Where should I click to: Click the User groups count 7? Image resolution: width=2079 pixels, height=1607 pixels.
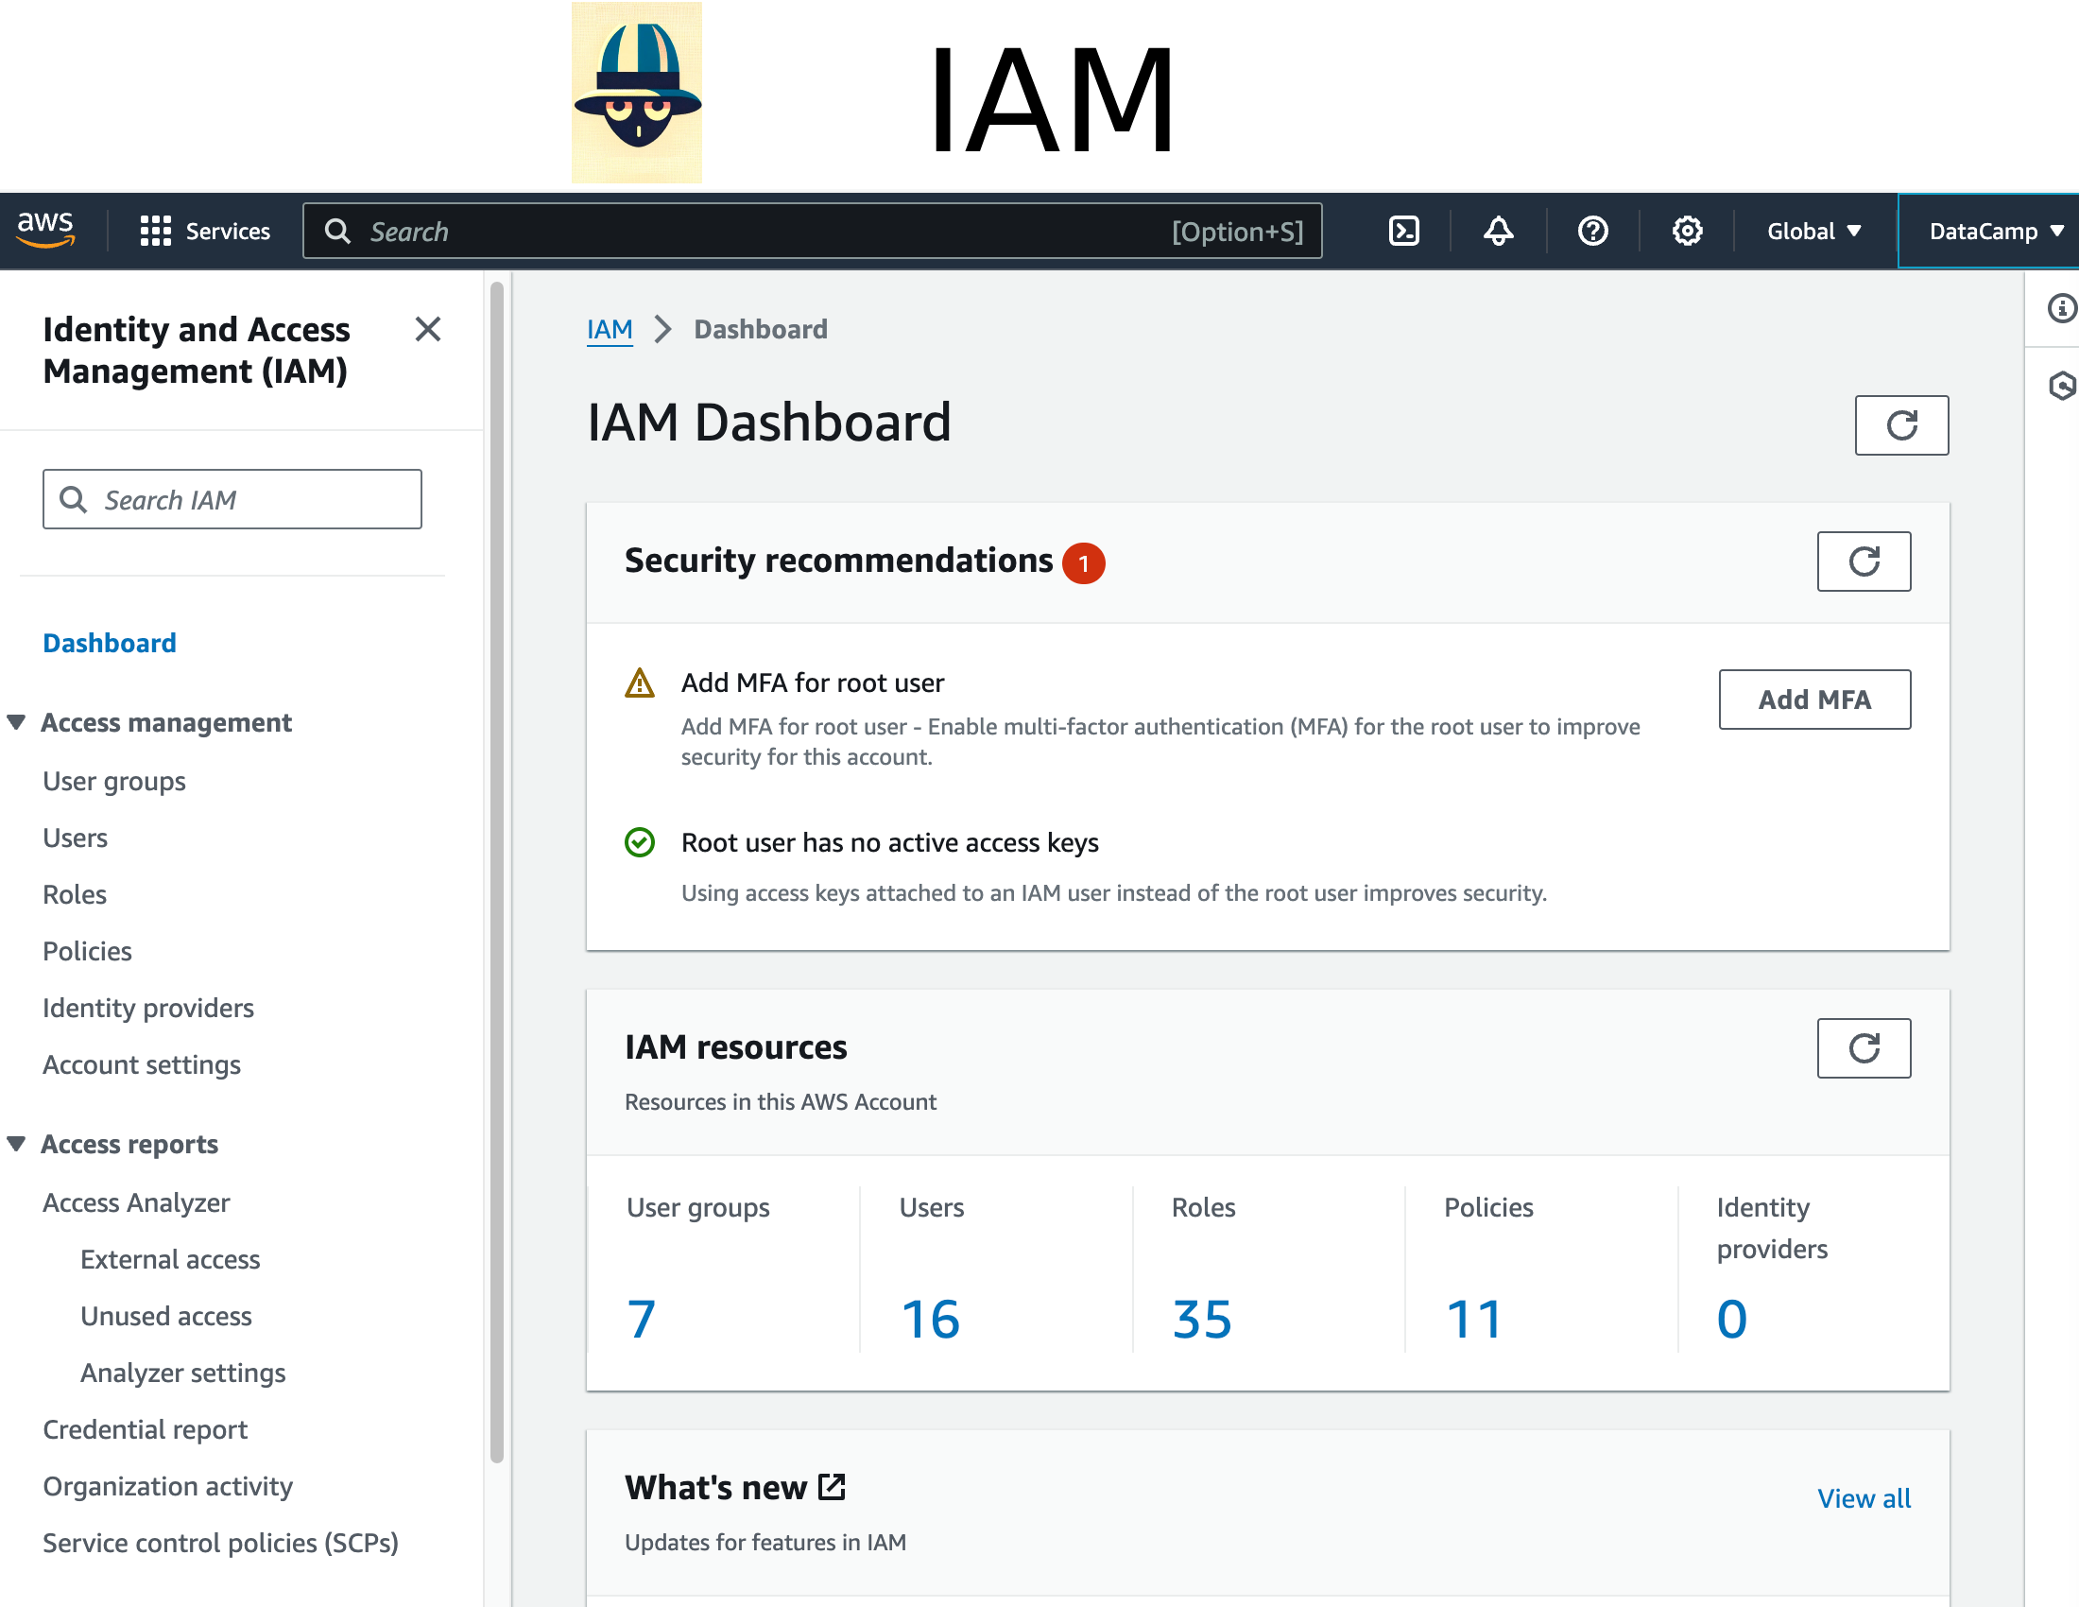(x=642, y=1320)
